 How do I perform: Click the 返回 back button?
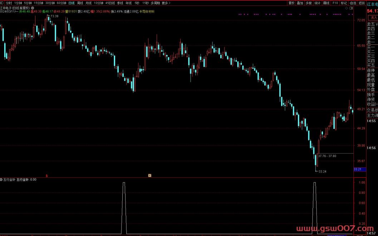point(362,3)
